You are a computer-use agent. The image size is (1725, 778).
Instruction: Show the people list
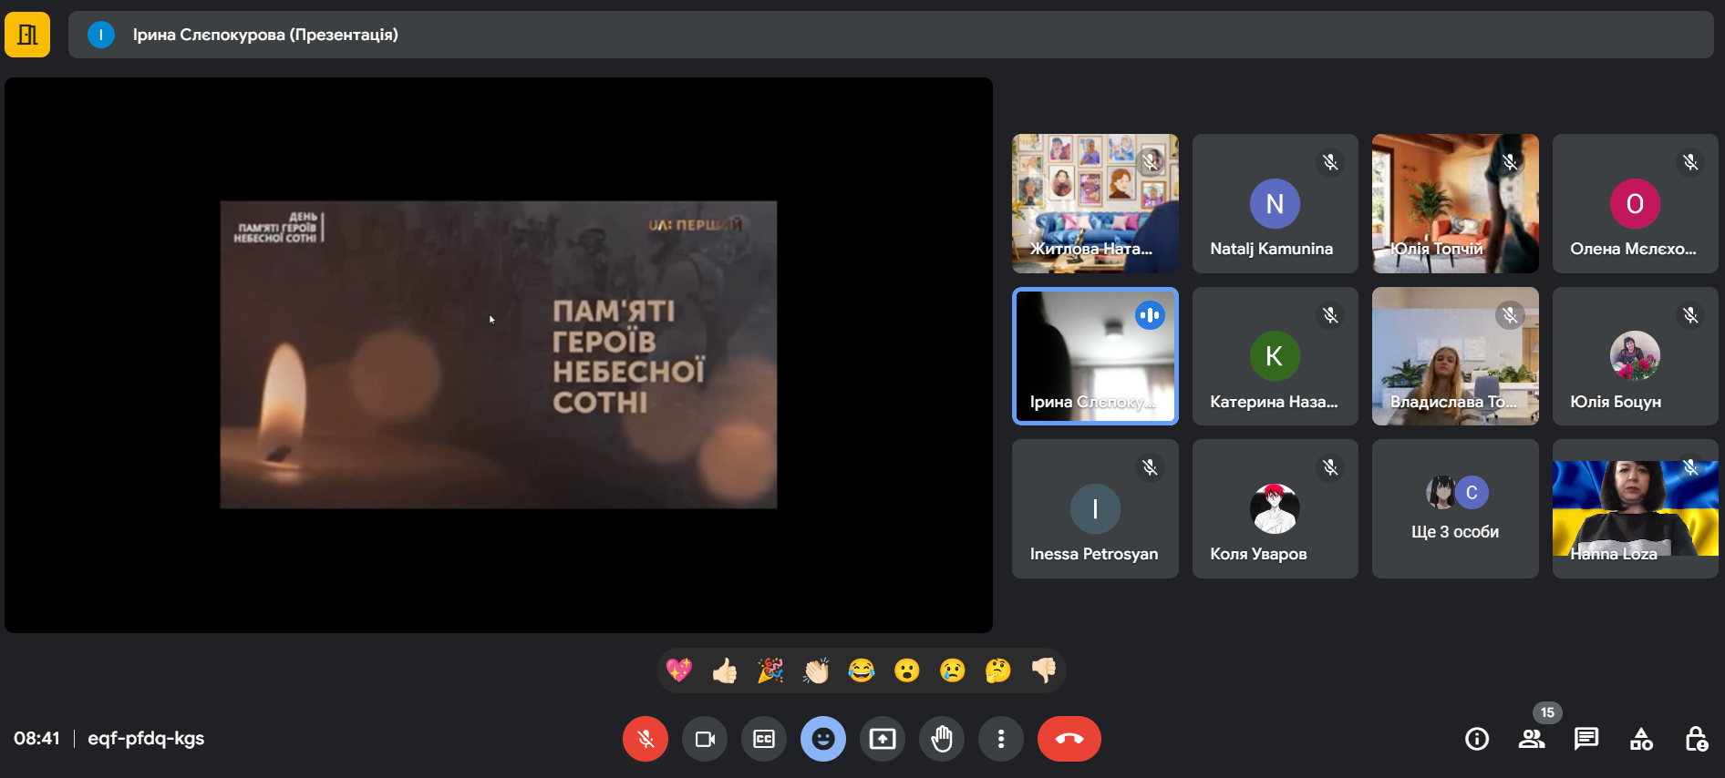tap(1532, 739)
